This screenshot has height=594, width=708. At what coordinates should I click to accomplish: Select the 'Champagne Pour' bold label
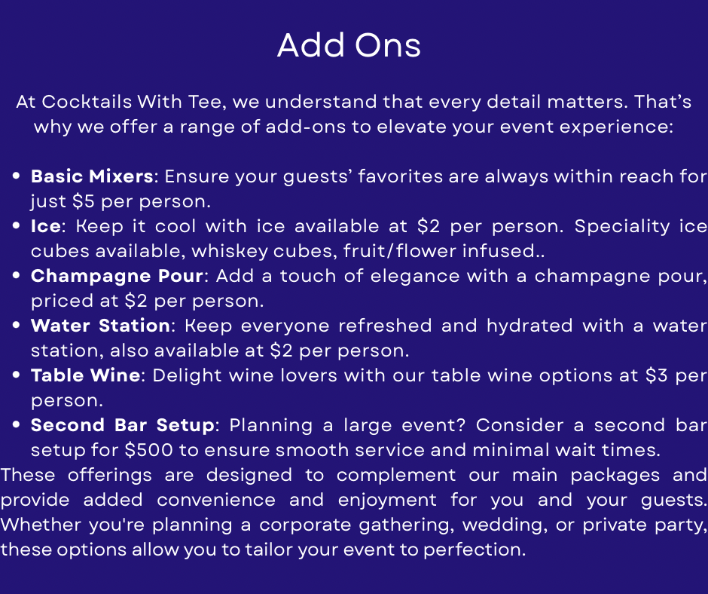click(x=117, y=276)
